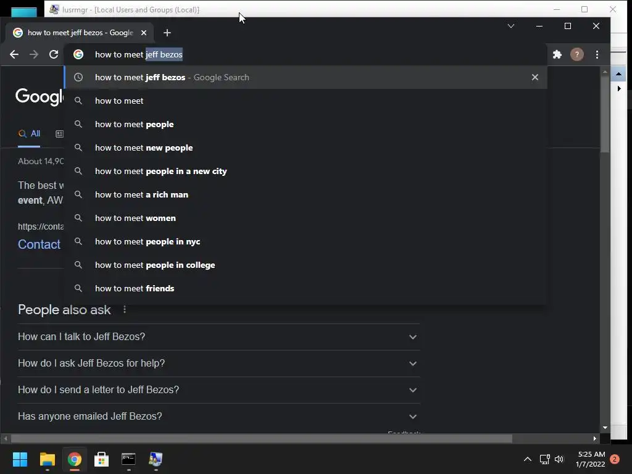632x474 pixels.
Task: Show hidden icons in the system tray
Action: 527,459
